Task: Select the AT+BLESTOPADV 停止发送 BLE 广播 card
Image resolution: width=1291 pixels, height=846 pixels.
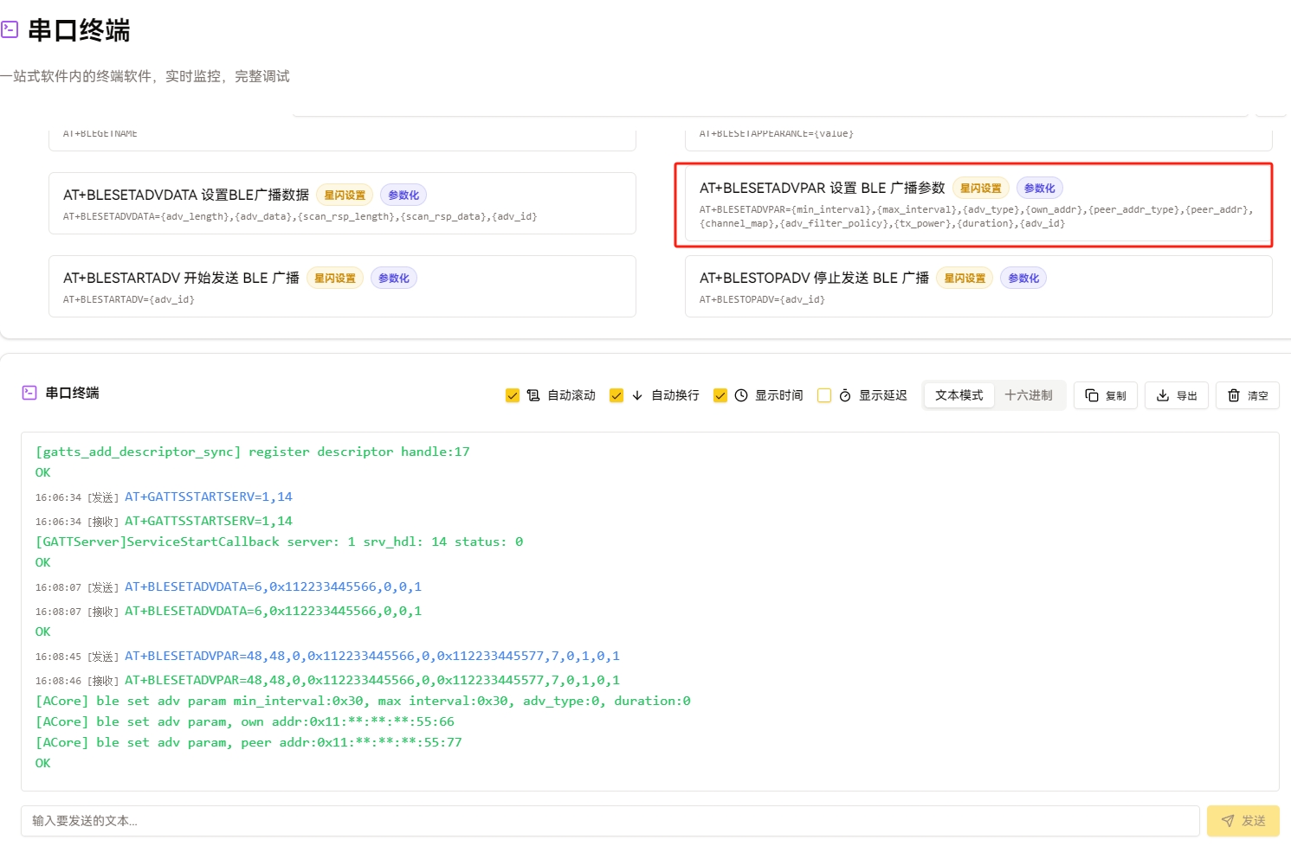Action: click(978, 286)
